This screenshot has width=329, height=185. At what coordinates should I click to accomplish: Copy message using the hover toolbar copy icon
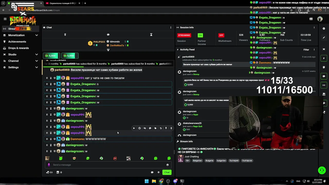[155, 128]
